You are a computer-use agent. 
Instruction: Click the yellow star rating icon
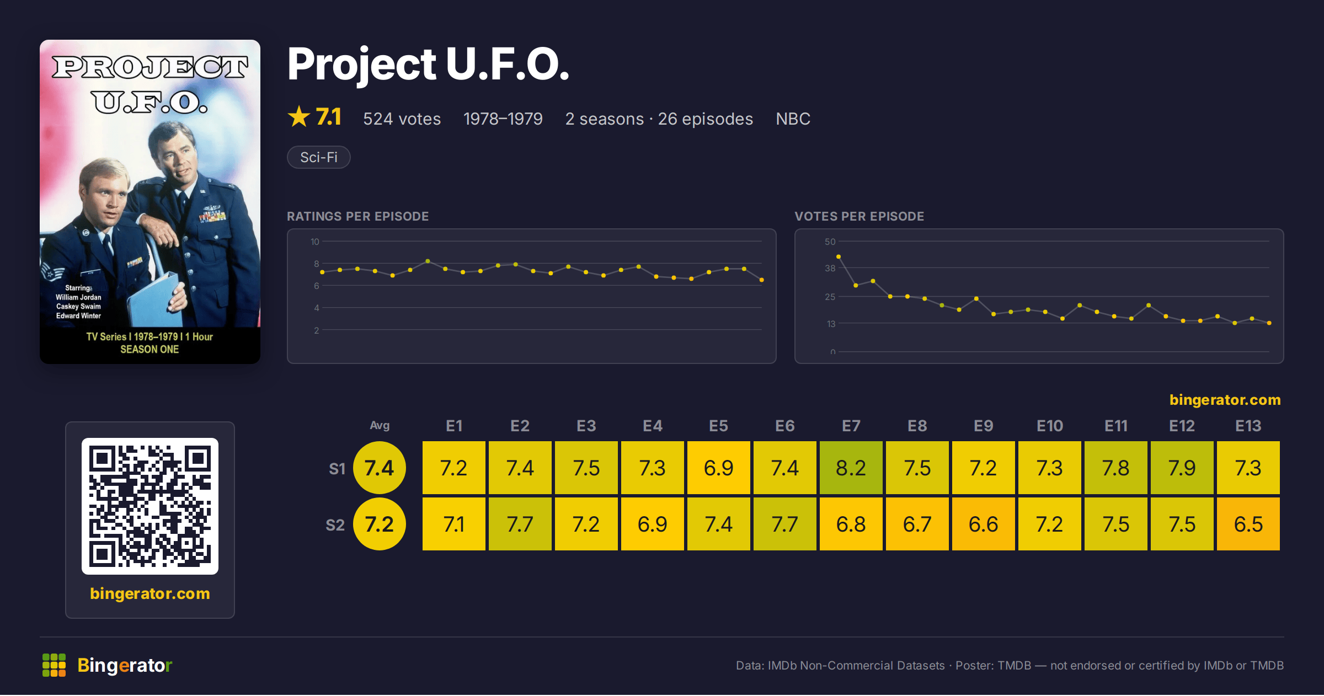pos(299,116)
